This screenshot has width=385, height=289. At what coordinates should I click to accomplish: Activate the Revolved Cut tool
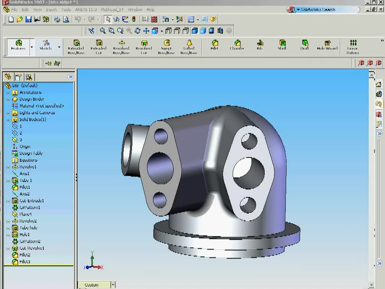[x=144, y=47]
